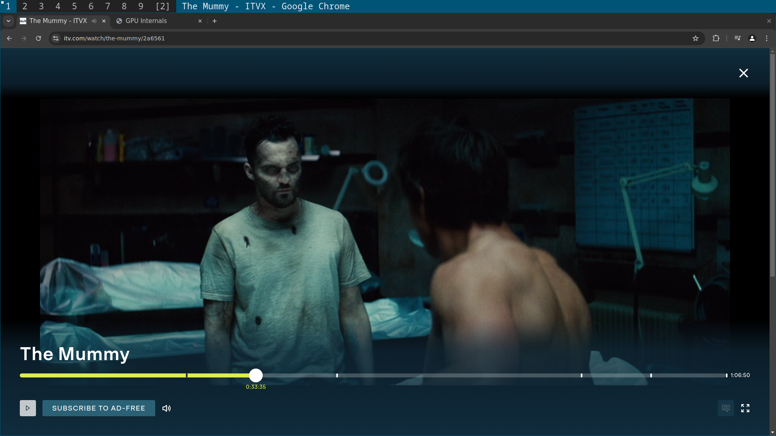Click Subscribe to Ad-Free button

point(99,408)
